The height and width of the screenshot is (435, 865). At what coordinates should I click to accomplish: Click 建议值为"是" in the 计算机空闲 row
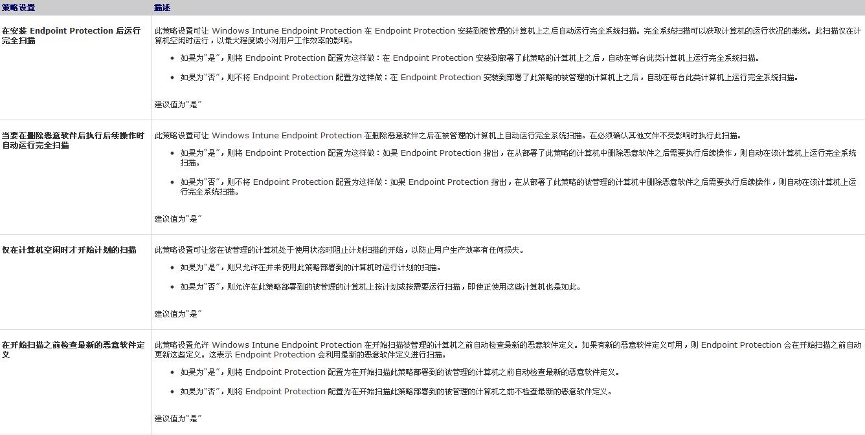click(178, 314)
